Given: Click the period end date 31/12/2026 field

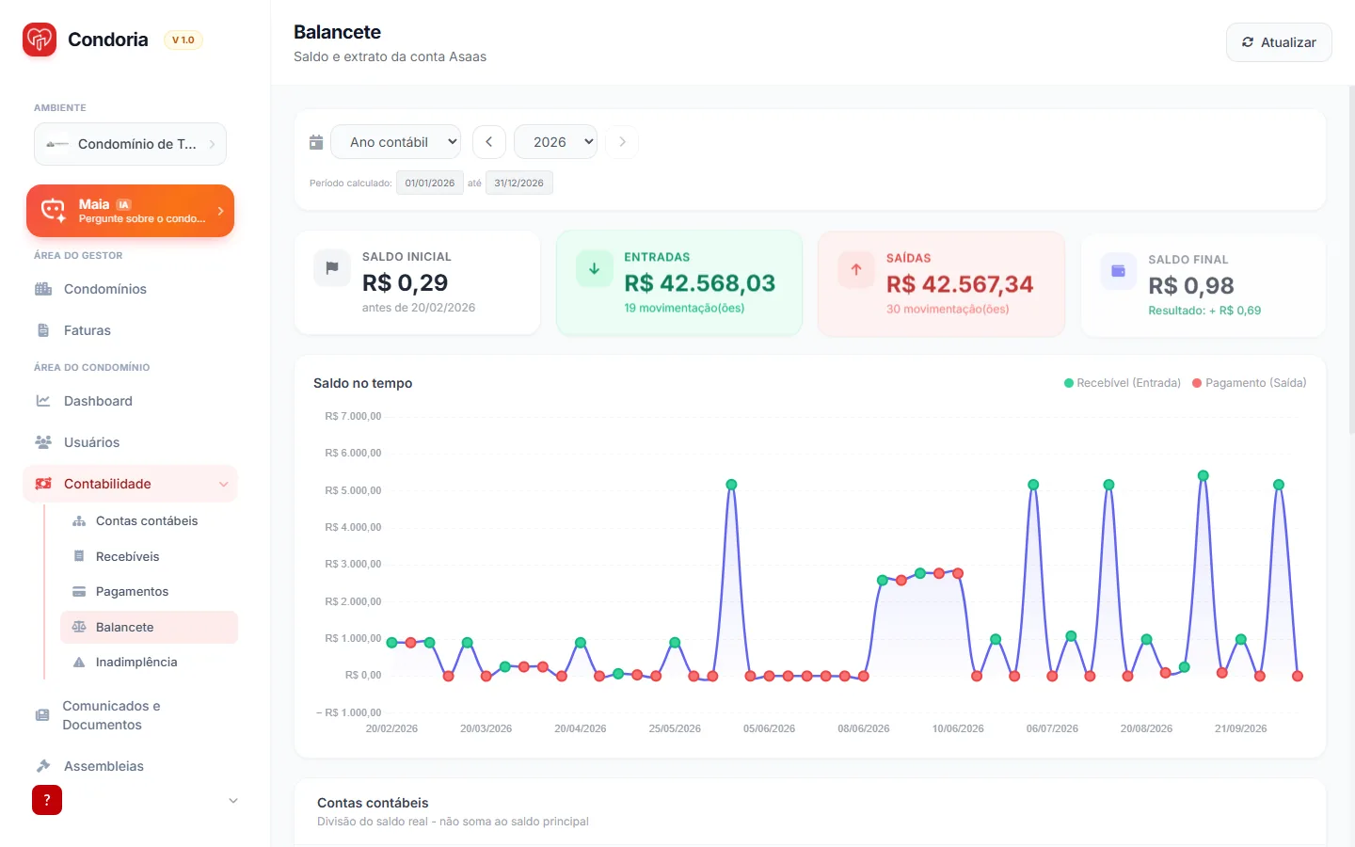Looking at the screenshot, I should point(519,183).
